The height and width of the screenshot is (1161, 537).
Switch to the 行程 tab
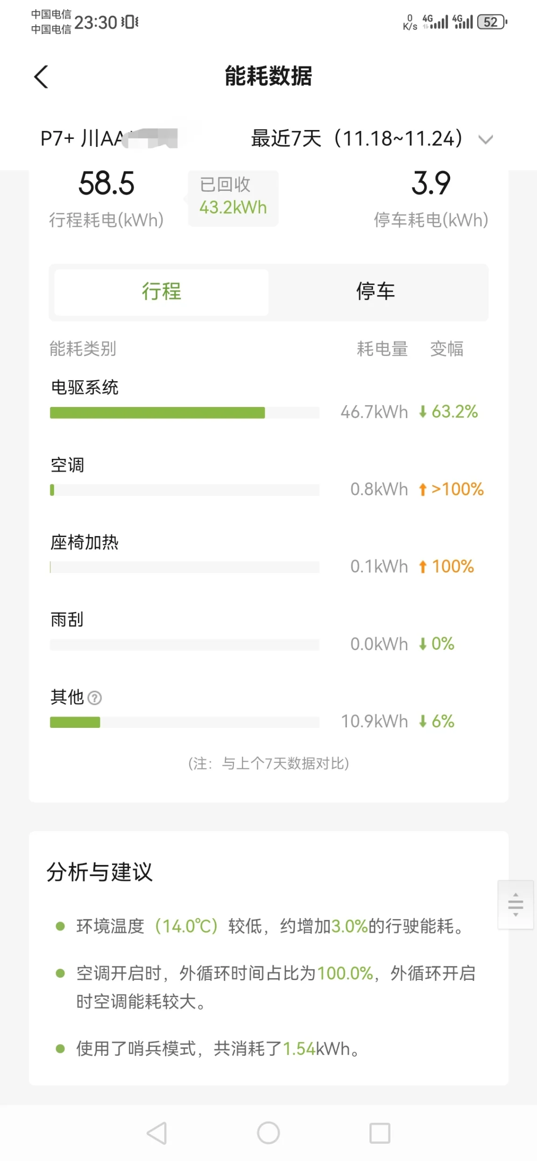162,292
